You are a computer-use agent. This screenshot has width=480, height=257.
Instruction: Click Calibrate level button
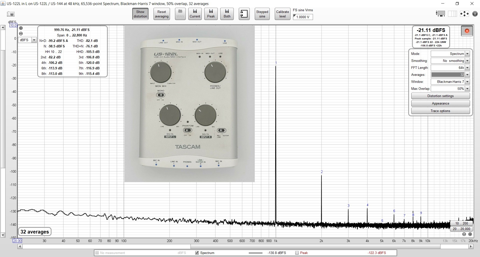(x=282, y=14)
